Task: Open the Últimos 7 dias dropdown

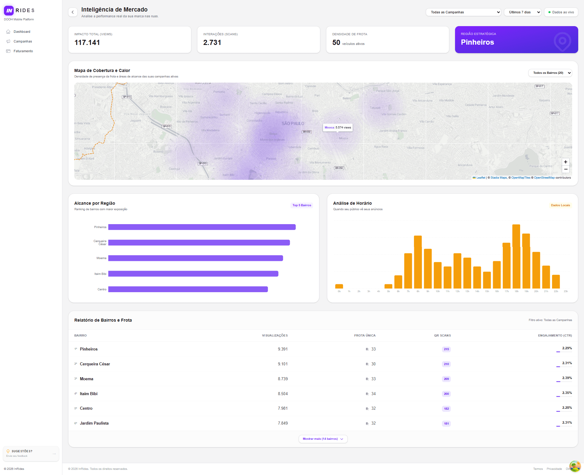Action: pos(523,12)
